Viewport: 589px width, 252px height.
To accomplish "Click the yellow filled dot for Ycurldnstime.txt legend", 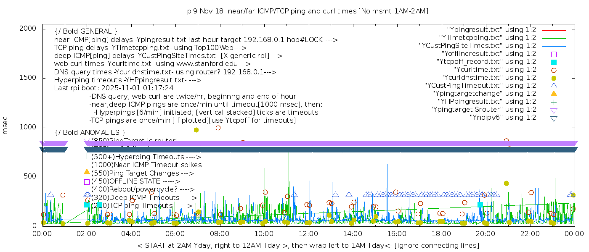I will point(554,78).
